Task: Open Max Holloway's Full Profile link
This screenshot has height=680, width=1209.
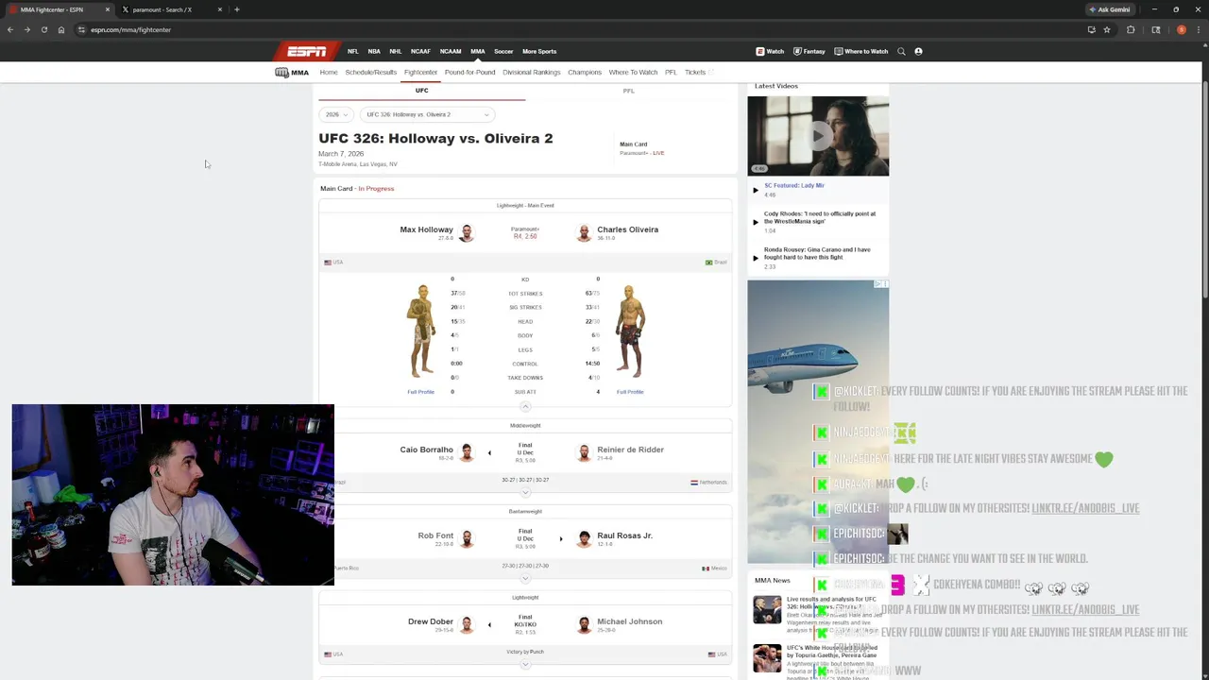Action: point(420,392)
